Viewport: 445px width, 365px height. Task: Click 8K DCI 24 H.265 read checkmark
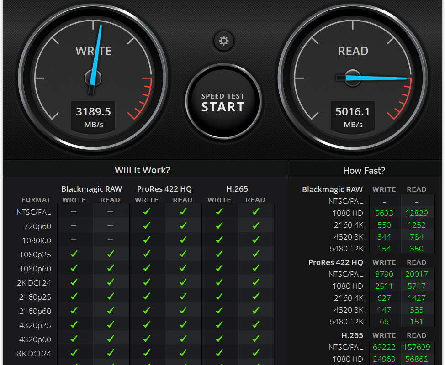[256, 353]
